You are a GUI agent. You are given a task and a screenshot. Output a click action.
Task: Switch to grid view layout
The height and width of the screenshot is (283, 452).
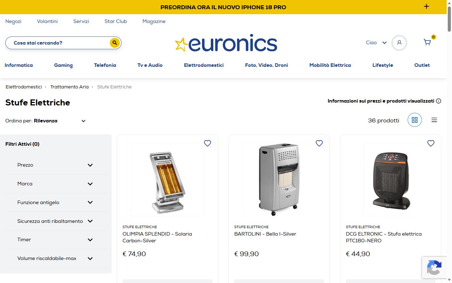(415, 120)
